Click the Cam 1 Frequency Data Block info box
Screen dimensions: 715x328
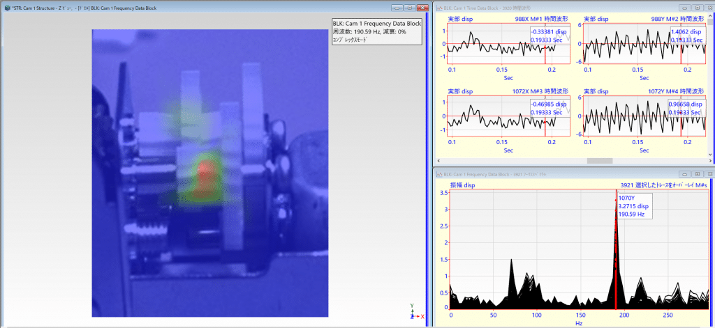(376, 31)
